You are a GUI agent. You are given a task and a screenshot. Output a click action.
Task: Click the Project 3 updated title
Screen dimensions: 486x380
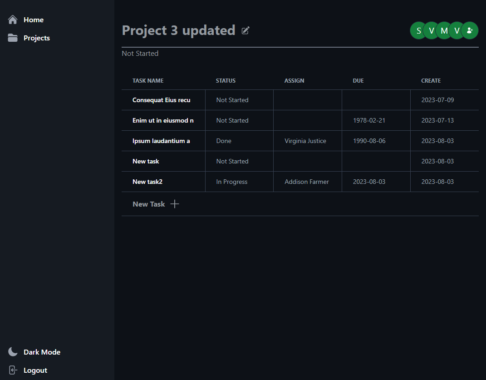point(178,30)
